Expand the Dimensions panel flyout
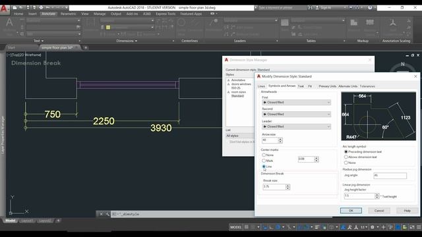 (127, 41)
